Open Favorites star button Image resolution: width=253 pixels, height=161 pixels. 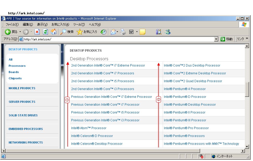point(80,32)
